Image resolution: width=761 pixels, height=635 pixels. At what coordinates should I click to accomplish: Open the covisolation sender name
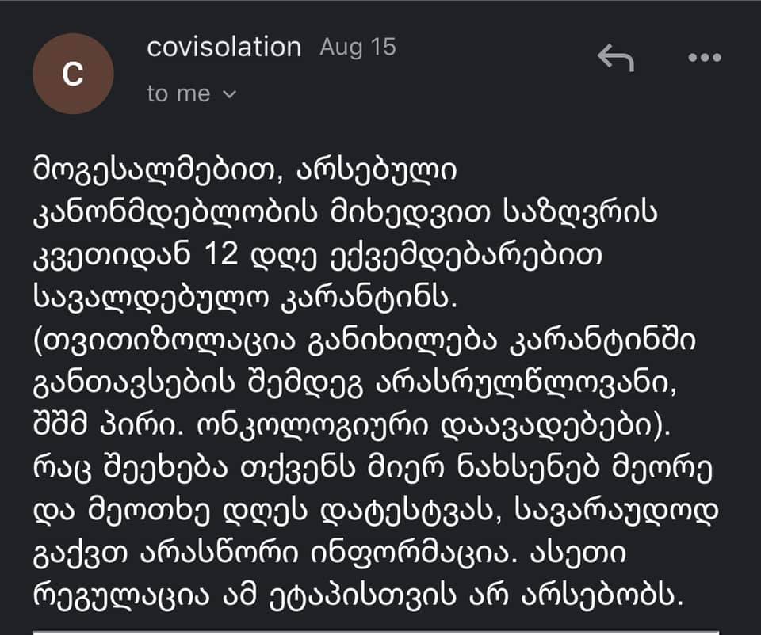pos(224,47)
